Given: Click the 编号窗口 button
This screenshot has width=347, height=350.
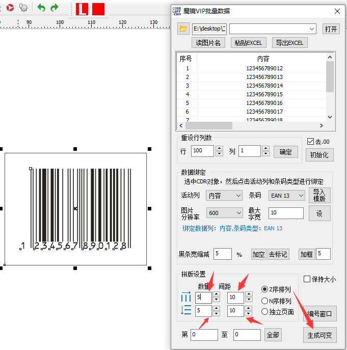Looking at the screenshot, I should click(320, 314).
